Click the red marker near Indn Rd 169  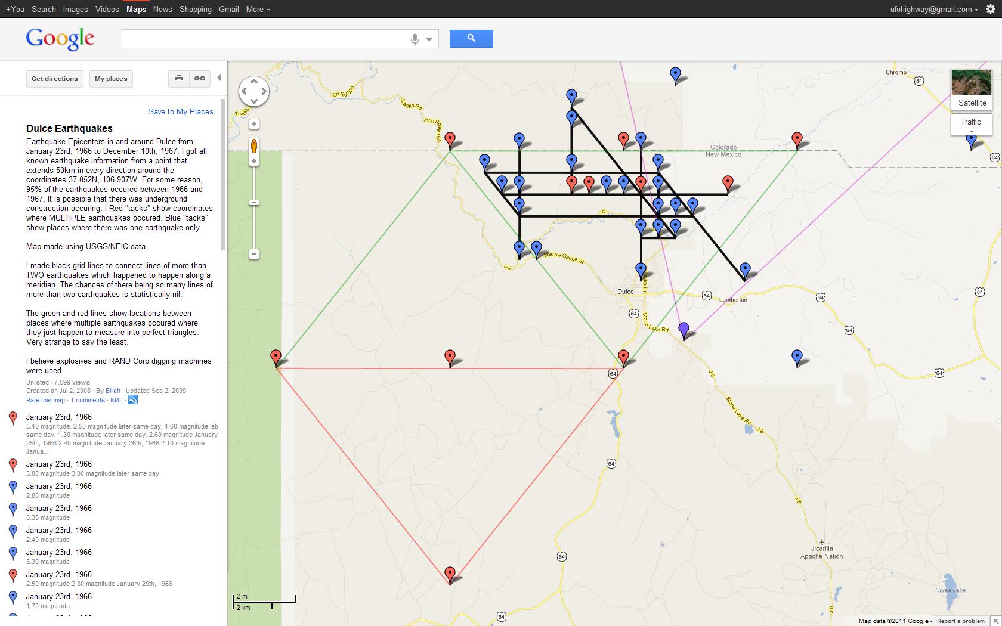[450, 141]
